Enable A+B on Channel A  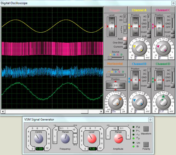[x=149, y=36]
